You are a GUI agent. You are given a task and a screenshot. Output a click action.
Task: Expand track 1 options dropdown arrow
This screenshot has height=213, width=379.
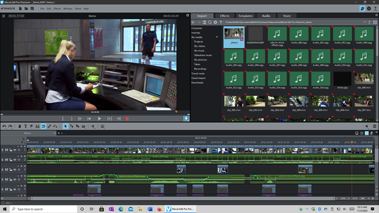point(18,147)
